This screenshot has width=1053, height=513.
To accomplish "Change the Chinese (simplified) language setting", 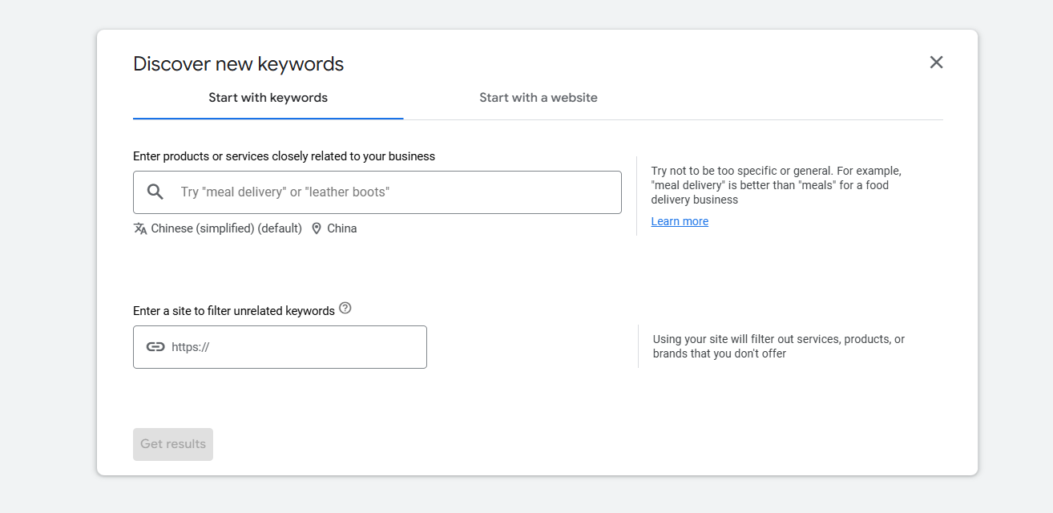I will [226, 228].
